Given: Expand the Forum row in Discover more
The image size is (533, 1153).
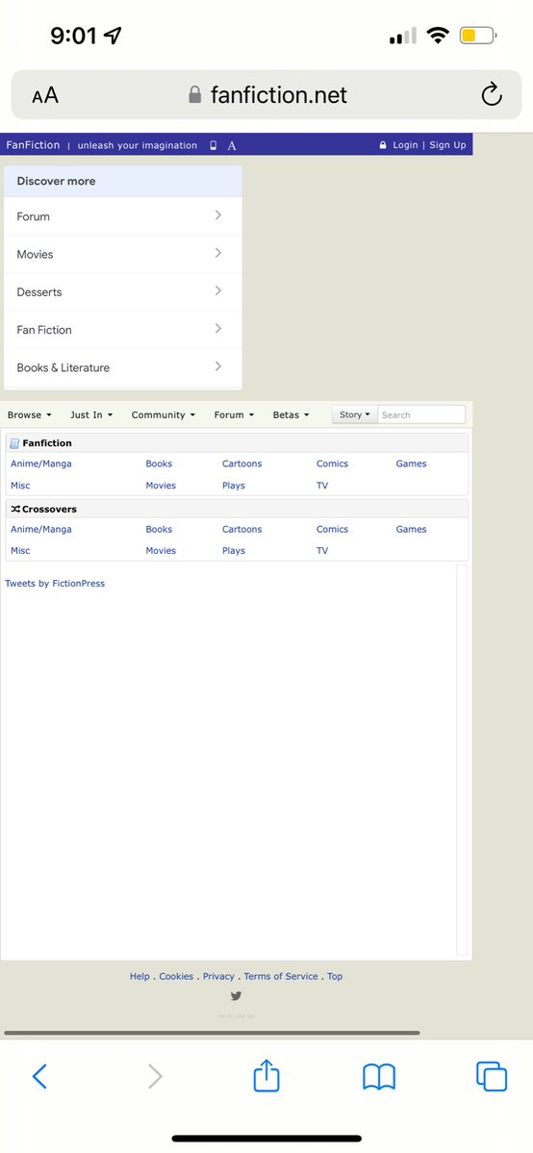Looking at the screenshot, I should pos(123,216).
